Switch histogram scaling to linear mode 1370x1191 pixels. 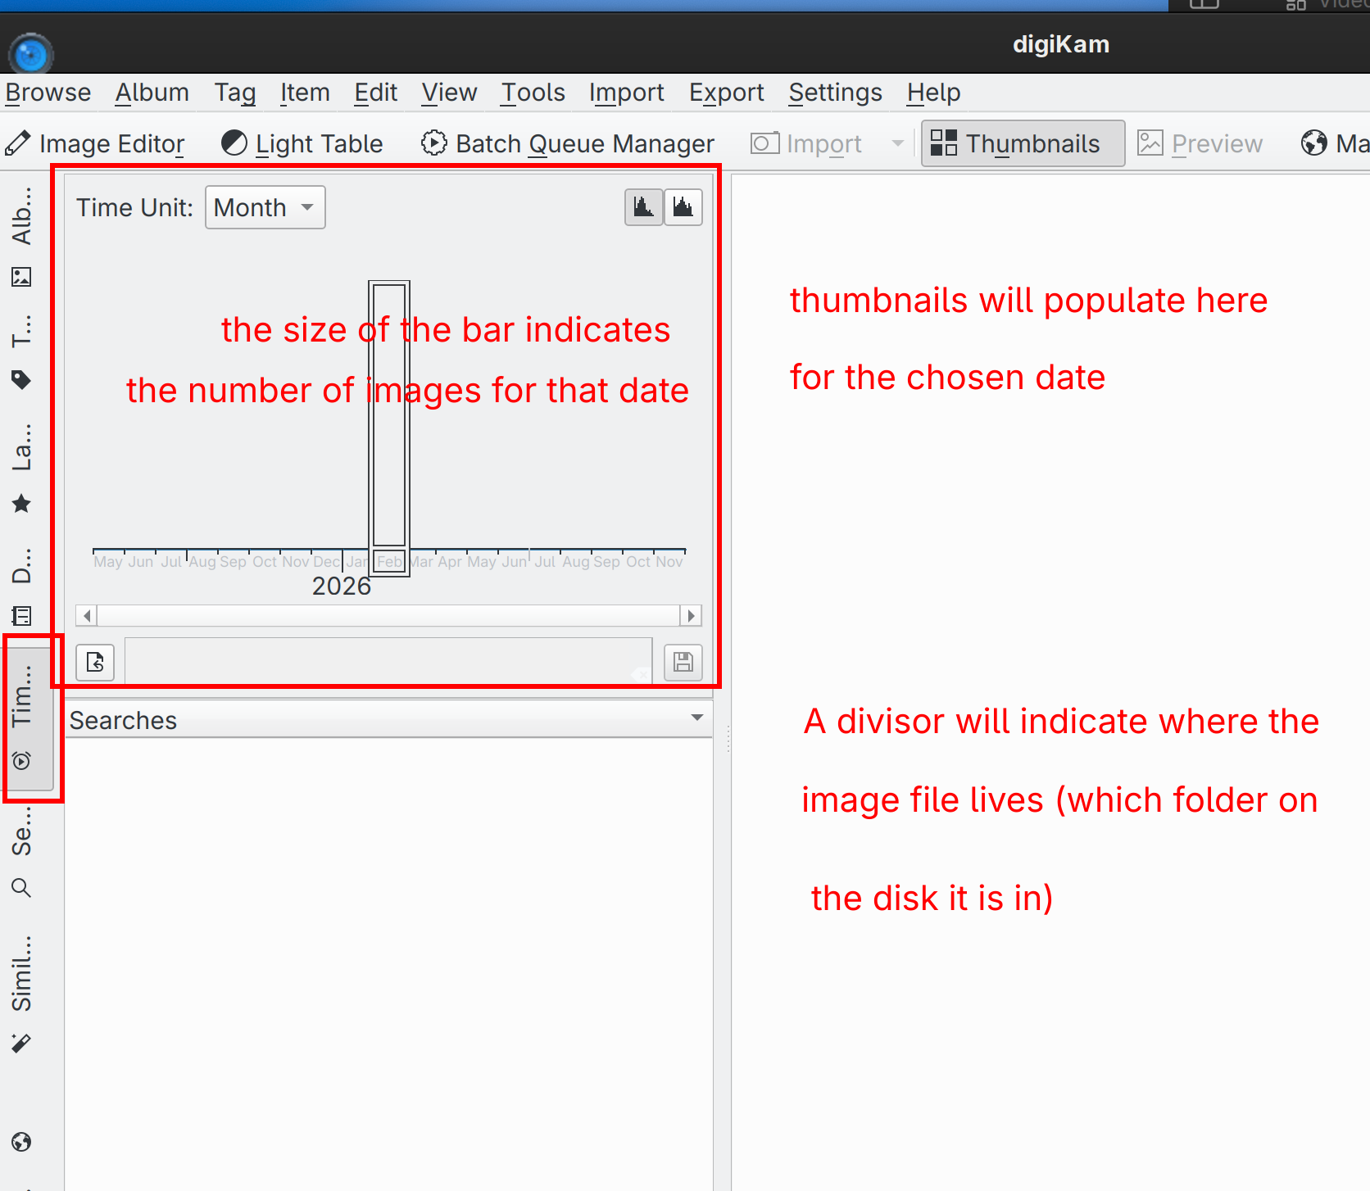point(643,207)
